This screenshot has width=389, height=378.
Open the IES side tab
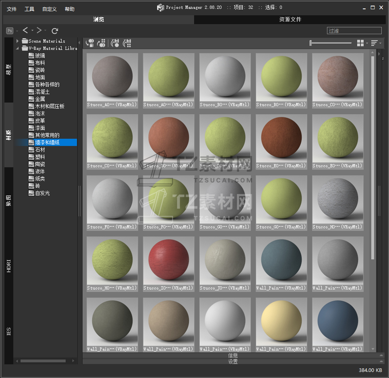9,331
